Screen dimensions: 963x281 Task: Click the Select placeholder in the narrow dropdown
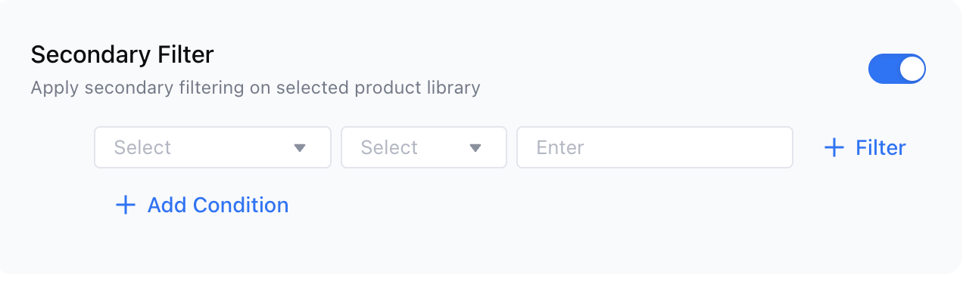point(389,147)
